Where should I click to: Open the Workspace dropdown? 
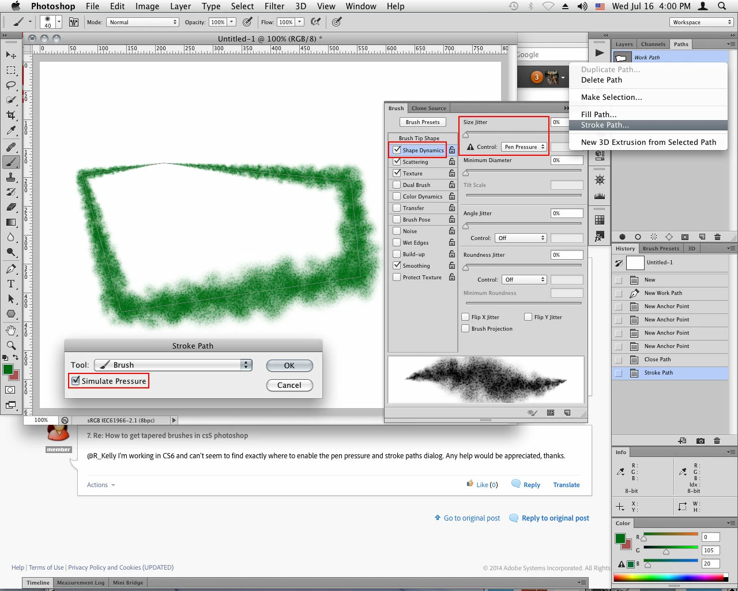pyautogui.click(x=701, y=22)
